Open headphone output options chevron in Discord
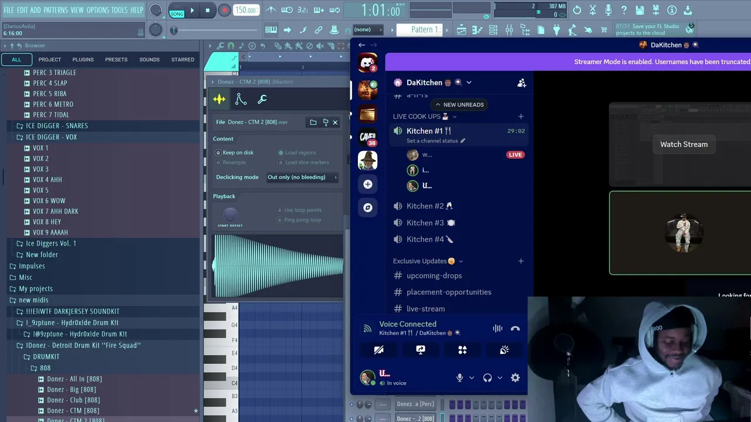 click(499, 378)
